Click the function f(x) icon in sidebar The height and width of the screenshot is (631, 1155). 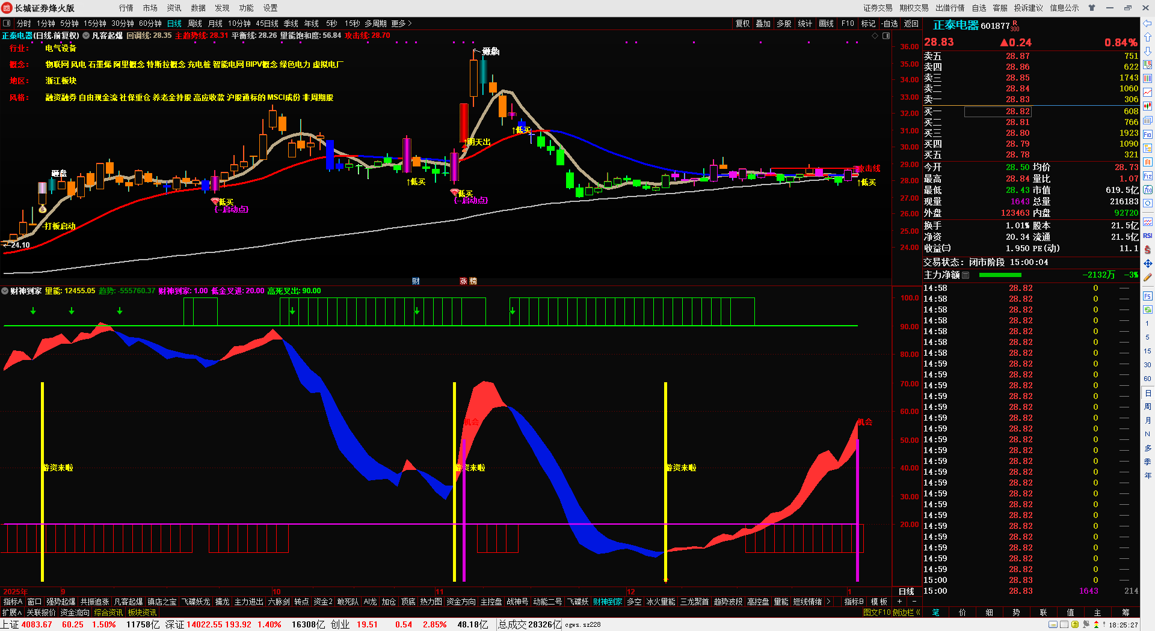(1147, 190)
